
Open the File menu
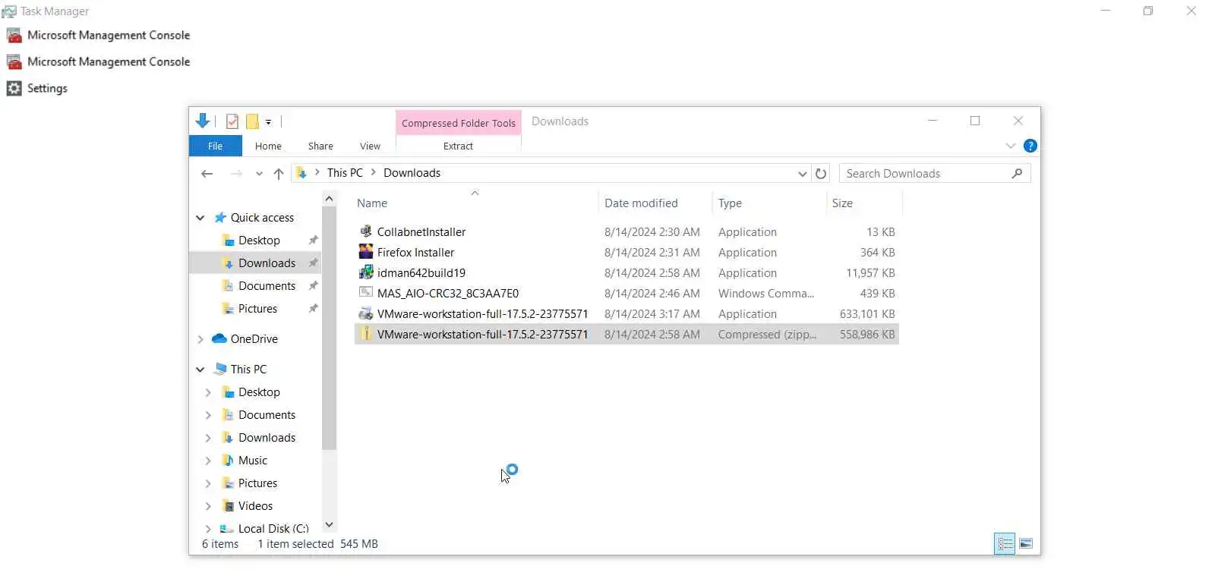point(216,146)
